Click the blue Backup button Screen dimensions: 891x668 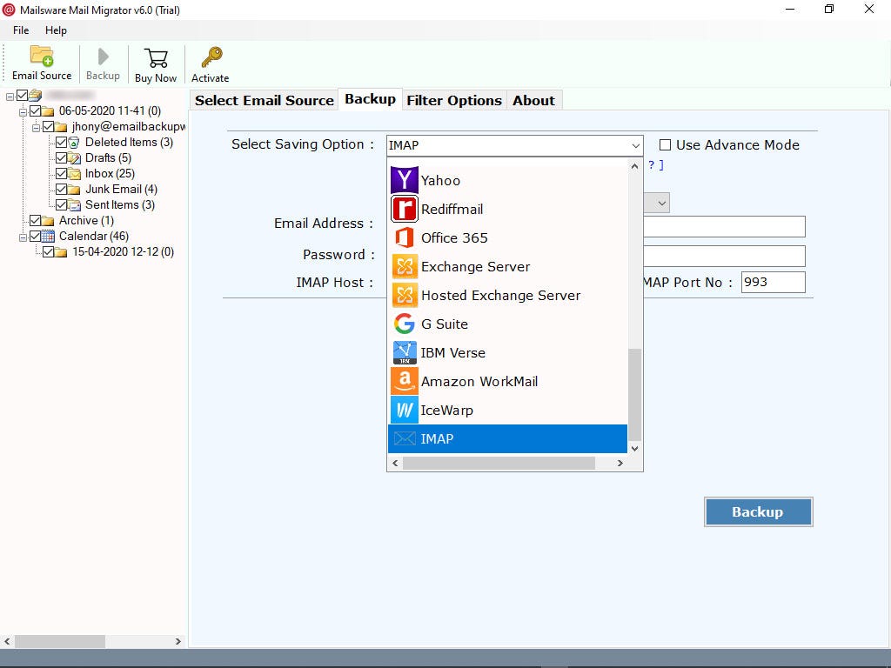tap(758, 511)
